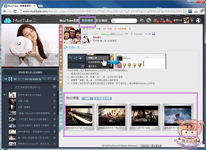Screen dimensions: 206x150
Task: Remove the Aska Yang track from playlist
Action: tap(54, 144)
